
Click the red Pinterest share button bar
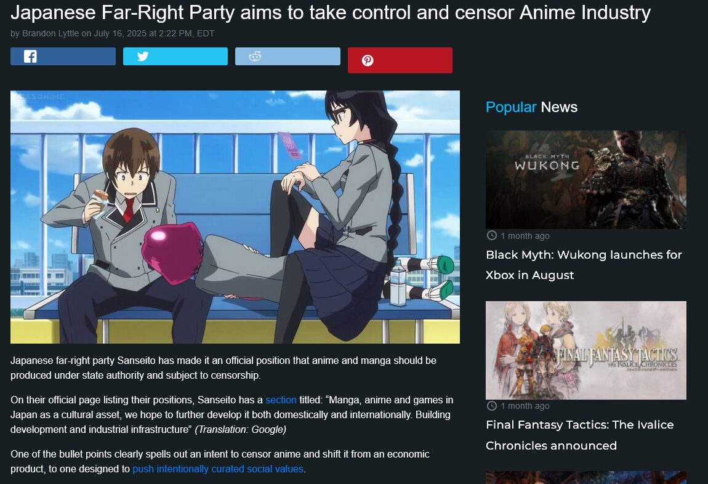(x=400, y=60)
